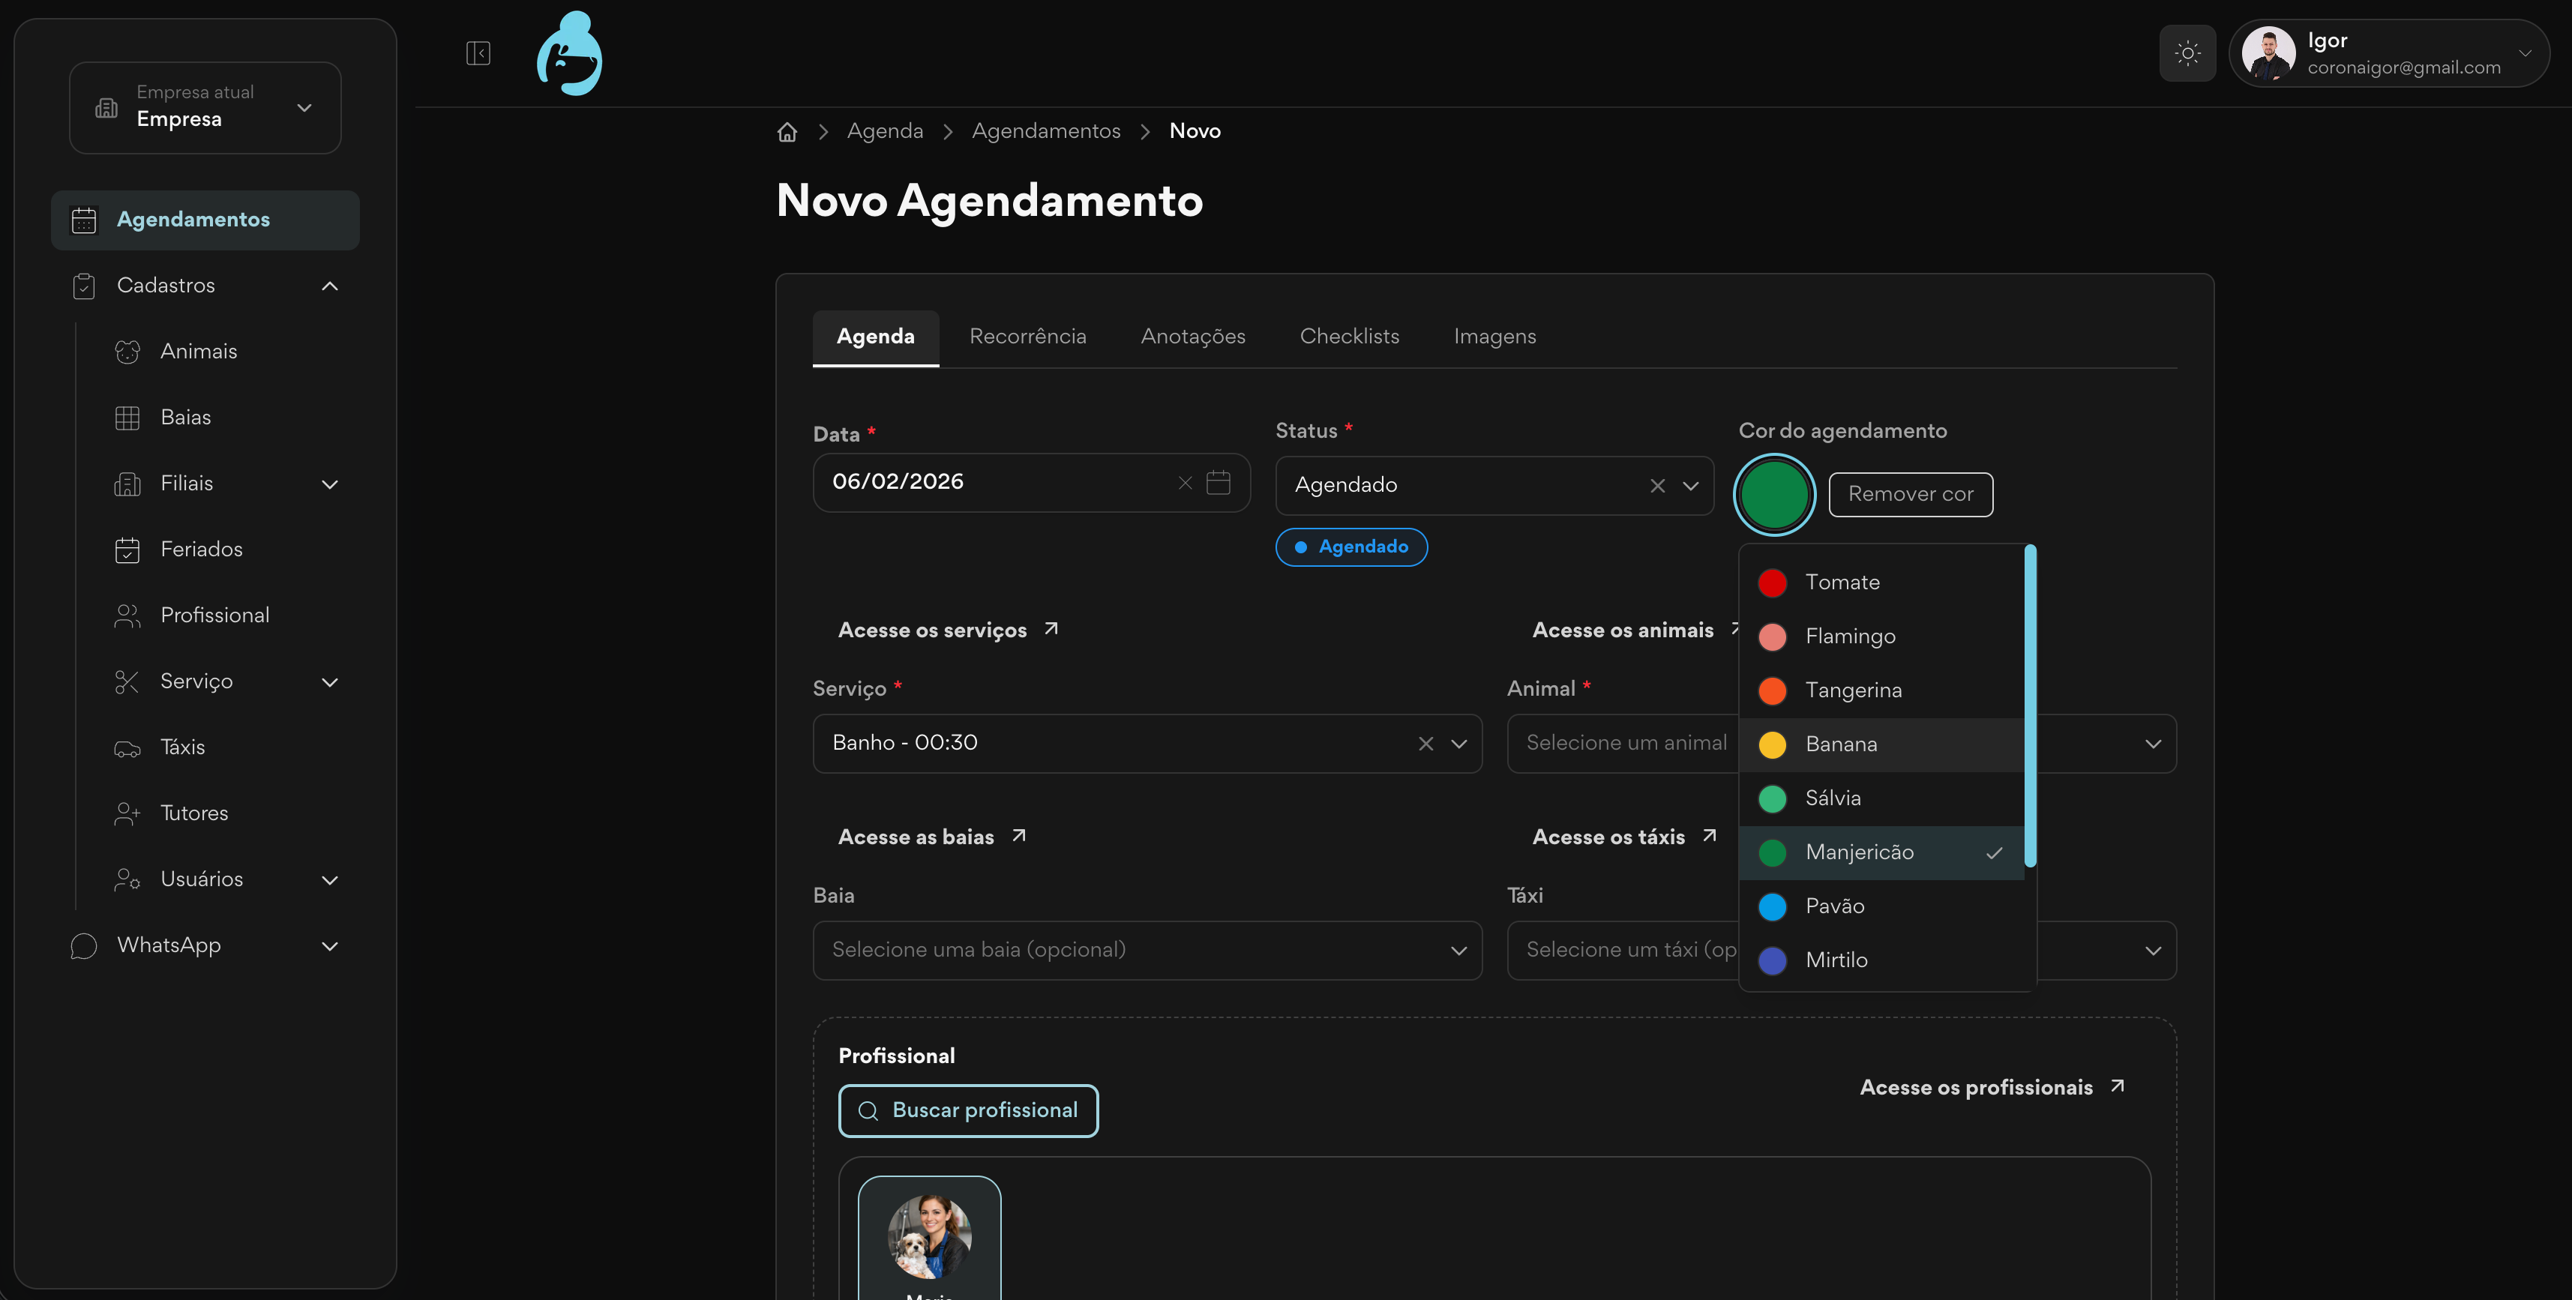
Task: Expand the Status dropdown arrow
Action: click(x=1690, y=485)
